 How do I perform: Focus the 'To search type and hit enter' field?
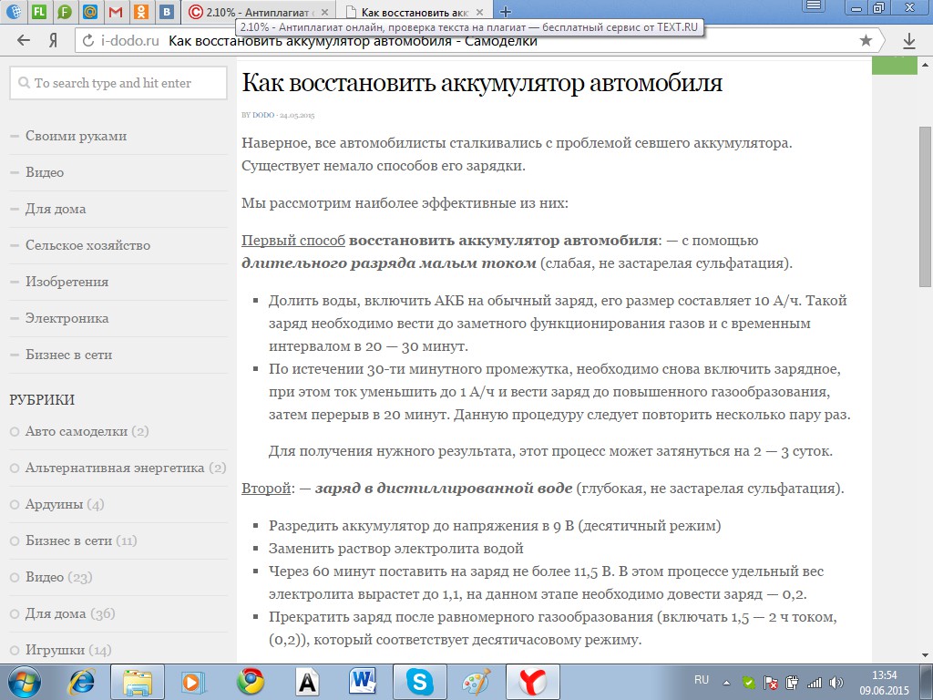[118, 83]
